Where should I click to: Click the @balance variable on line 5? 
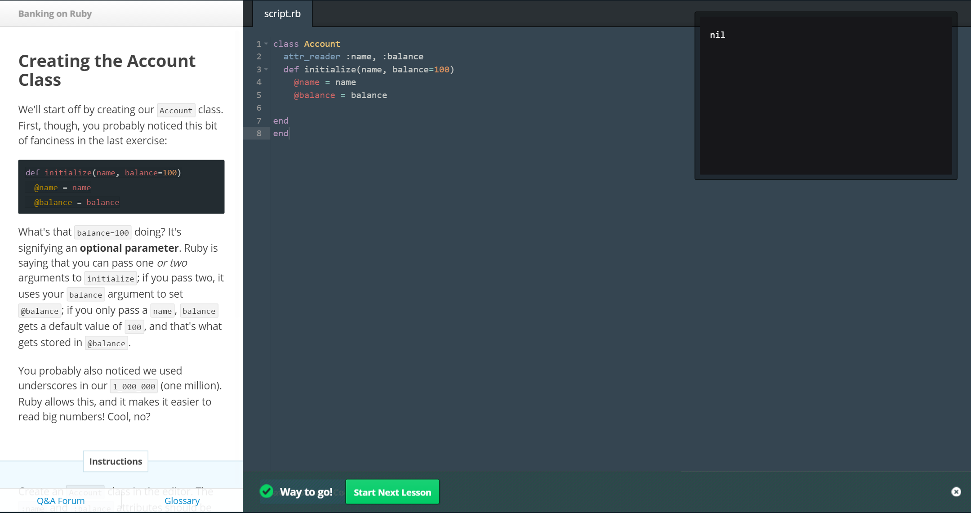pos(314,95)
